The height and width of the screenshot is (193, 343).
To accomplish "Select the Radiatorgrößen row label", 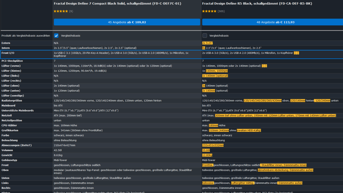I will coord(12,101).
